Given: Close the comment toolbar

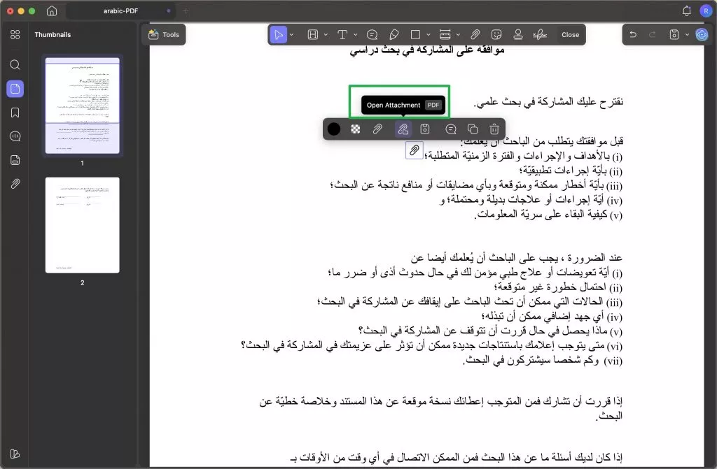Looking at the screenshot, I should (570, 35).
